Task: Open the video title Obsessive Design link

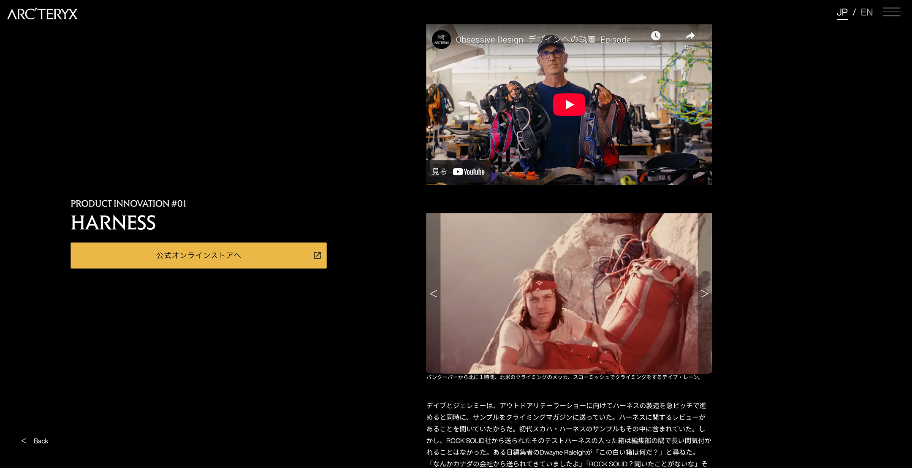Action: pyautogui.click(x=546, y=40)
